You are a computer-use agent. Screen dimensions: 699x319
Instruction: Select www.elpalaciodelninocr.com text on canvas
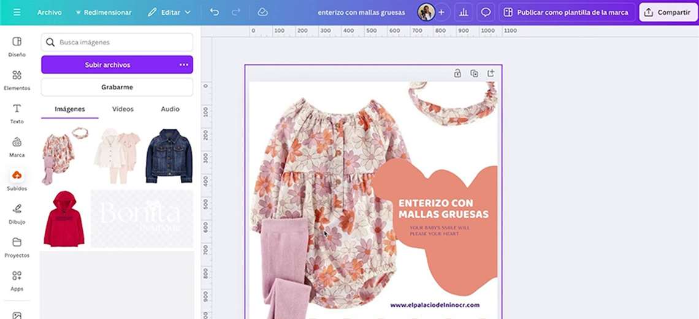tap(435, 305)
